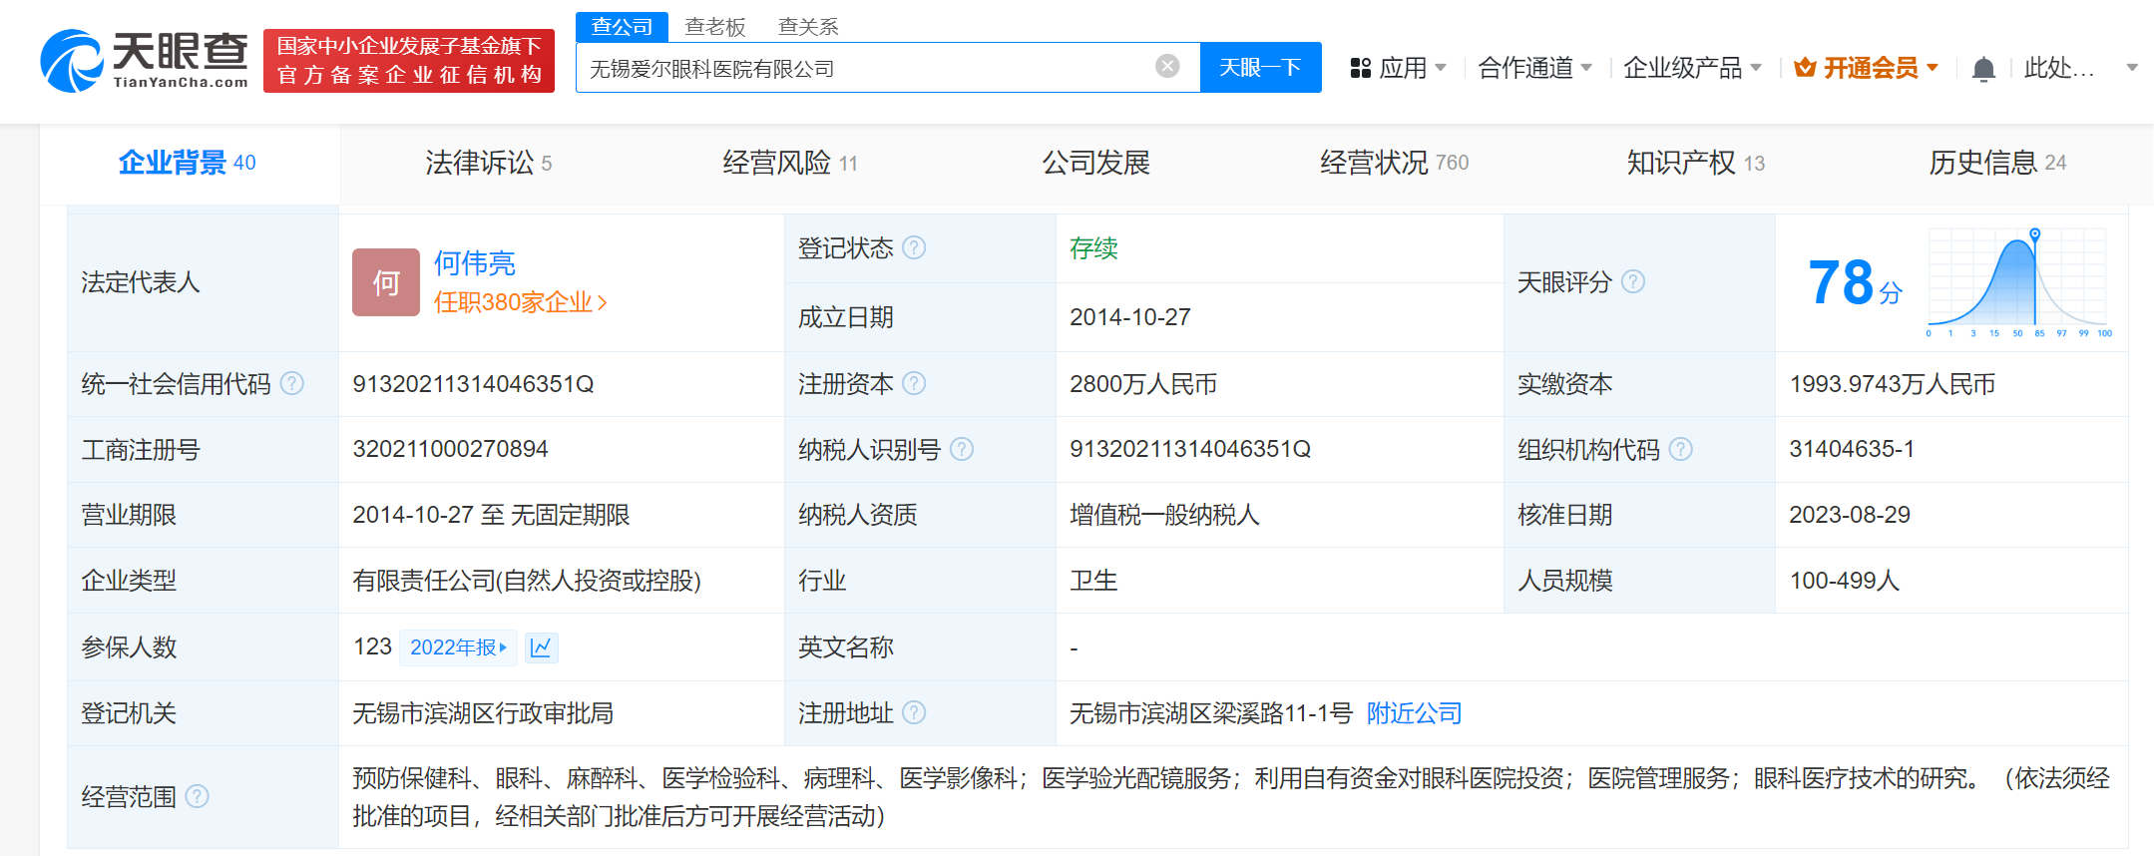Click the 1993.9743万人民币 paid-in capital
Screen dimensions: 2154x856
1893,384
